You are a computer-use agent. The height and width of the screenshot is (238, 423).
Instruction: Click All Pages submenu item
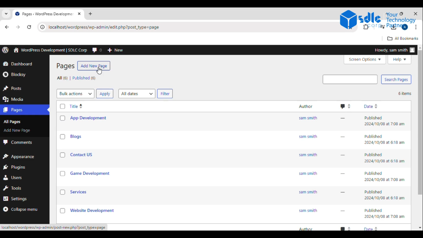12,122
